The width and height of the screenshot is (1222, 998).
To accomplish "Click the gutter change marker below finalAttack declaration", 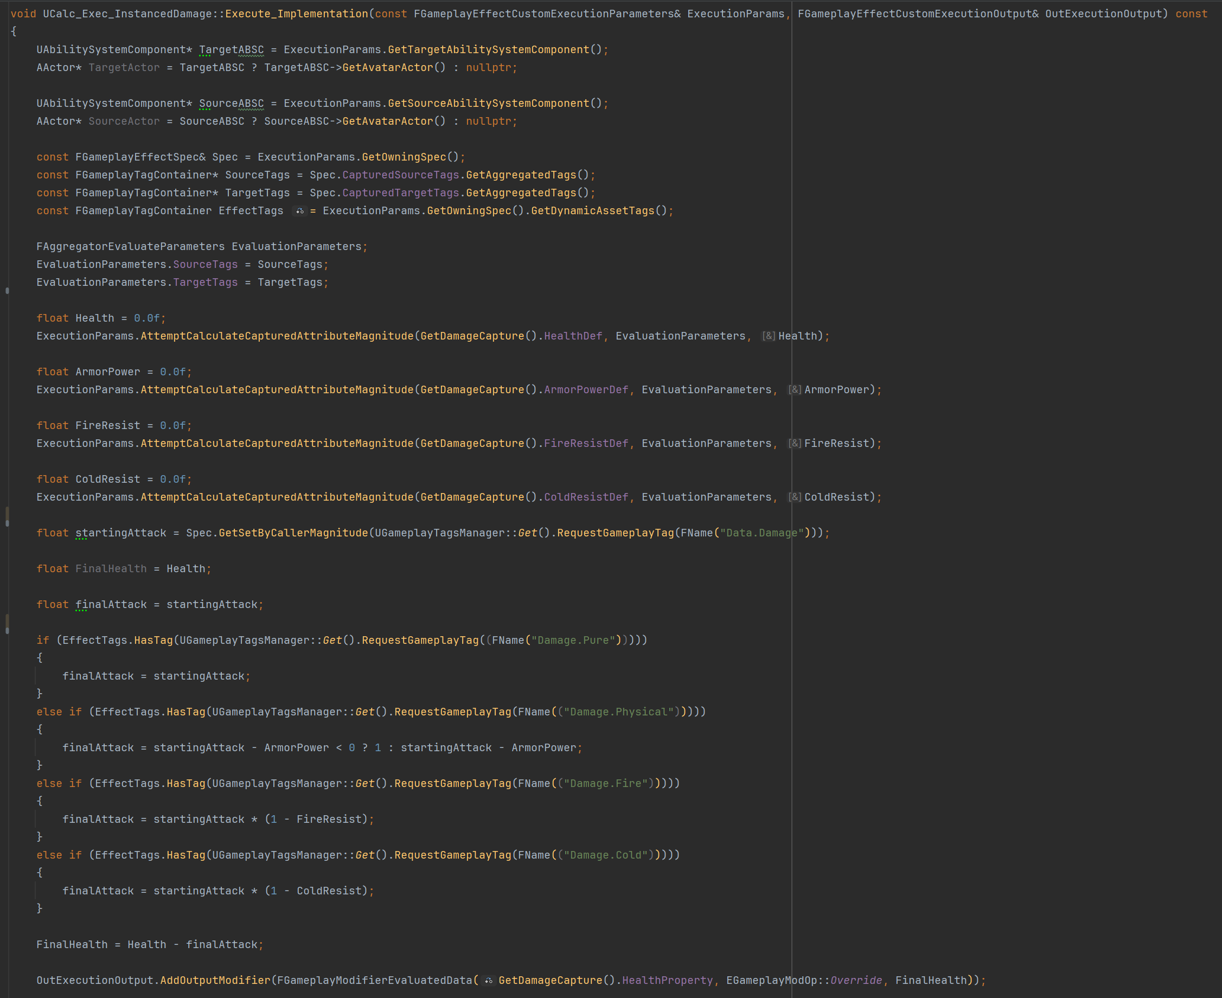I will [7, 624].
